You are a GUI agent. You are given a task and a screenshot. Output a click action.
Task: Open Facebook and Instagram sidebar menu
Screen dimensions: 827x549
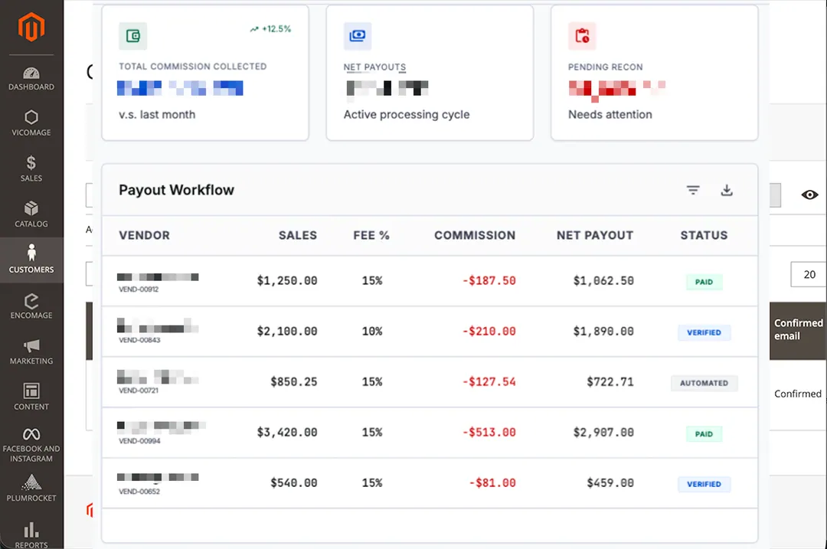tap(31, 446)
